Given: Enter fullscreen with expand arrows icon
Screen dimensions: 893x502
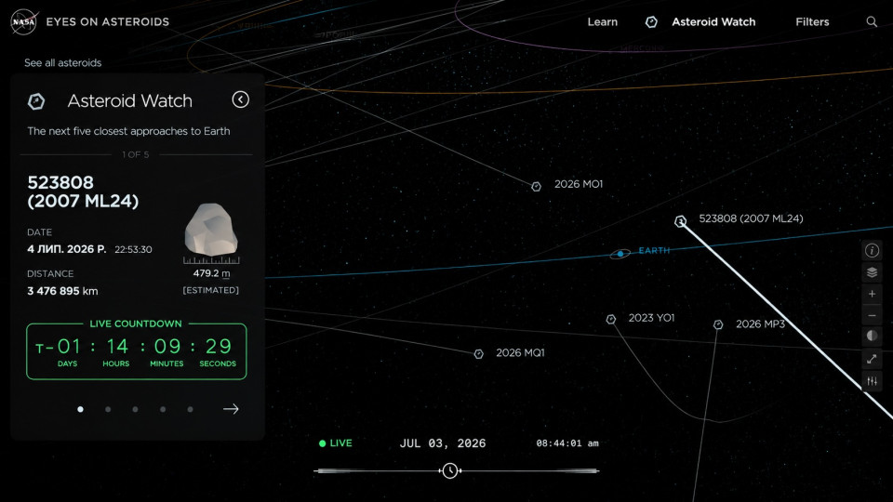Looking at the screenshot, I should point(872,359).
